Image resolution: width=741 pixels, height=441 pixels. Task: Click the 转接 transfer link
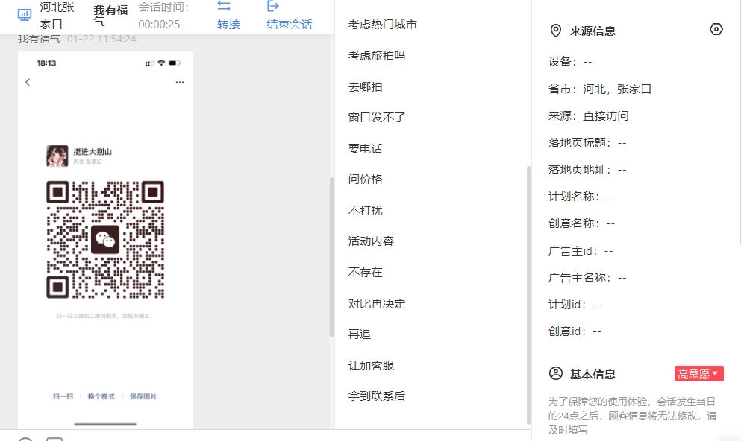229,25
